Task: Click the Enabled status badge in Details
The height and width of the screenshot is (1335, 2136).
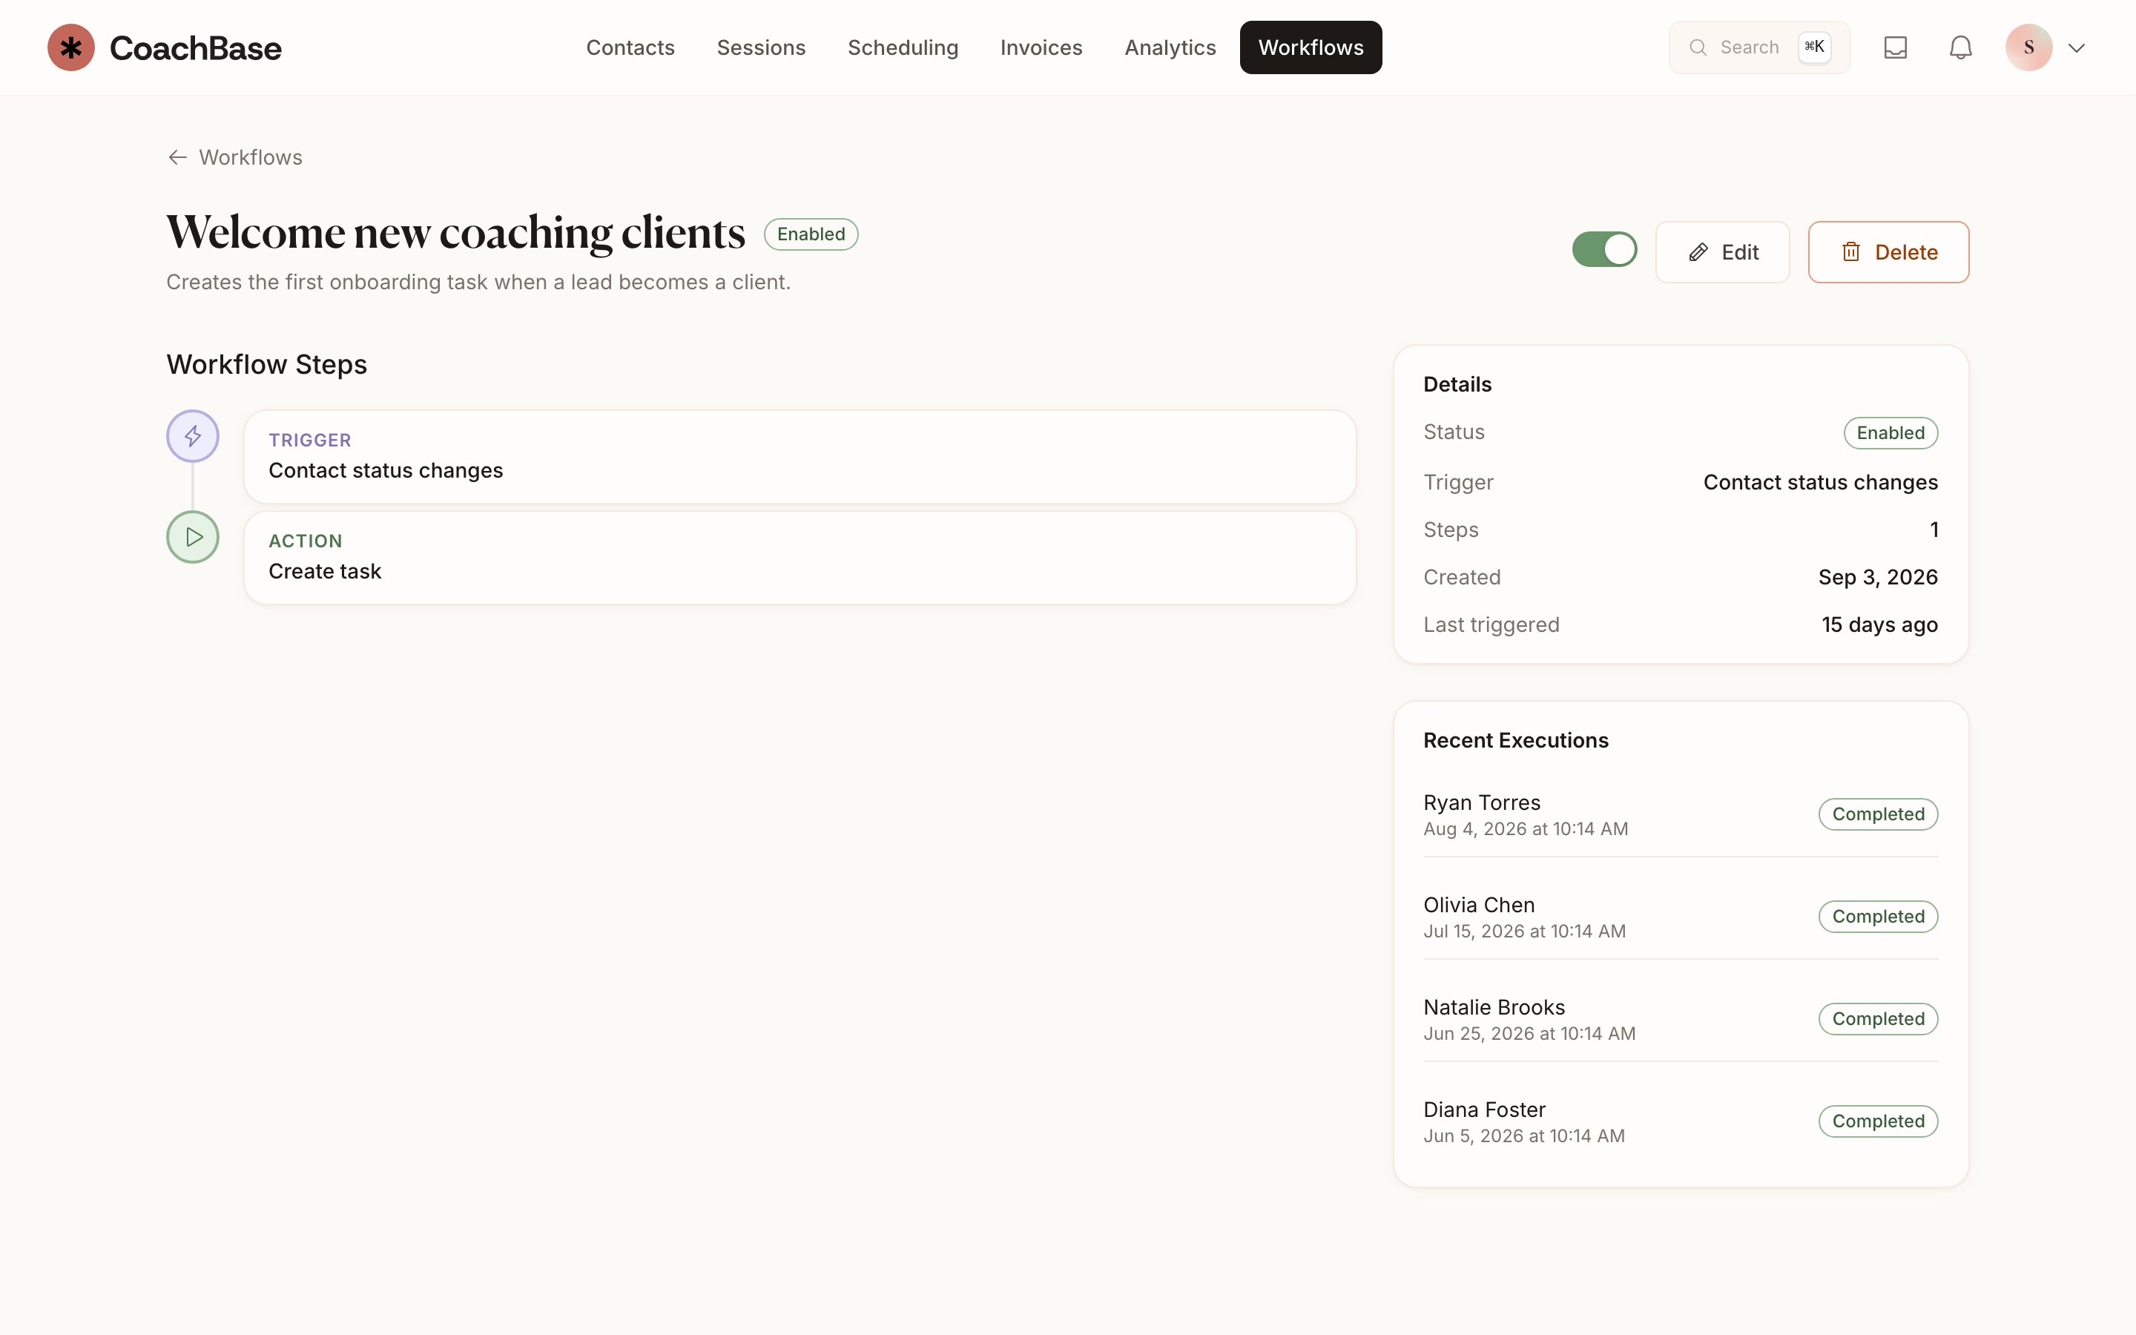Action: (1890, 432)
